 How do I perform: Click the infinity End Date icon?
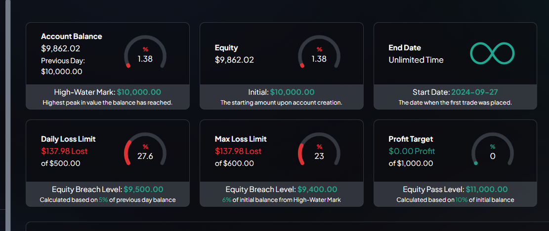tap(492, 54)
